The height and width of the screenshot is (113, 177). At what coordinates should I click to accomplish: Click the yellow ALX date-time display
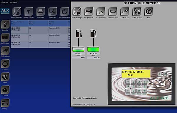coord(136,74)
